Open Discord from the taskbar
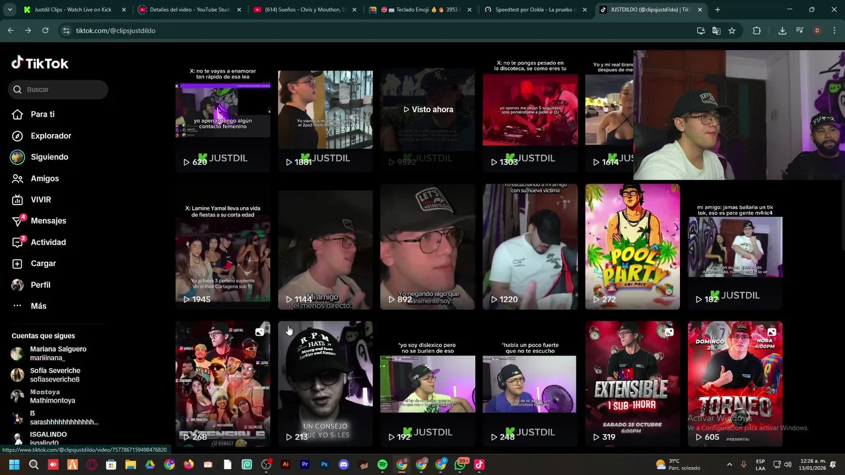The image size is (845, 475). click(343, 464)
